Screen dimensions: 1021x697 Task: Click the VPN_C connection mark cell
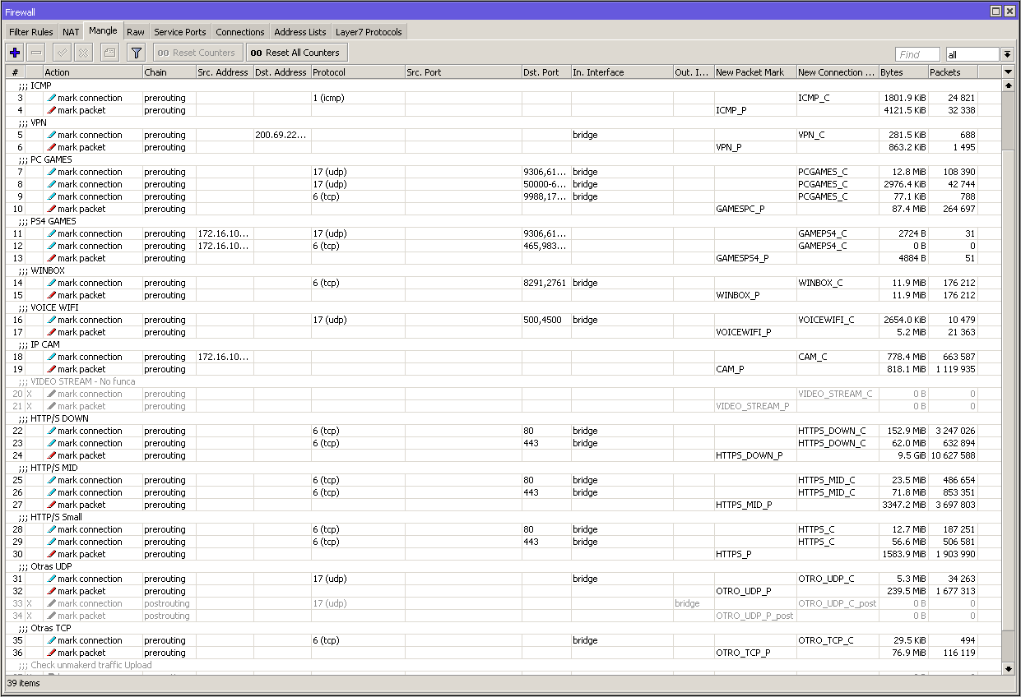838,135
